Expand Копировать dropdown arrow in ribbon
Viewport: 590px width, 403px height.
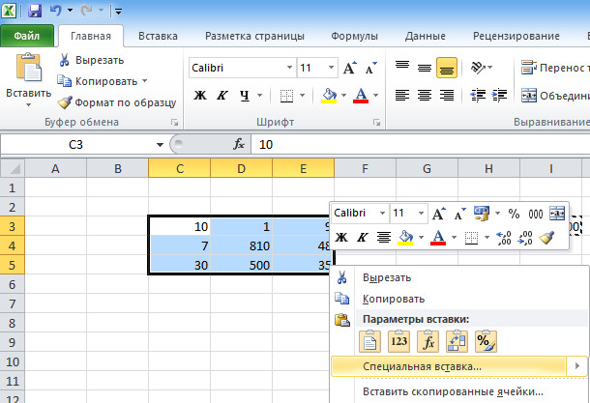(x=144, y=81)
